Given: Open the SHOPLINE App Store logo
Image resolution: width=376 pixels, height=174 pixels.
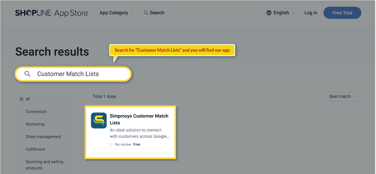Looking at the screenshot, I should tap(52, 13).
